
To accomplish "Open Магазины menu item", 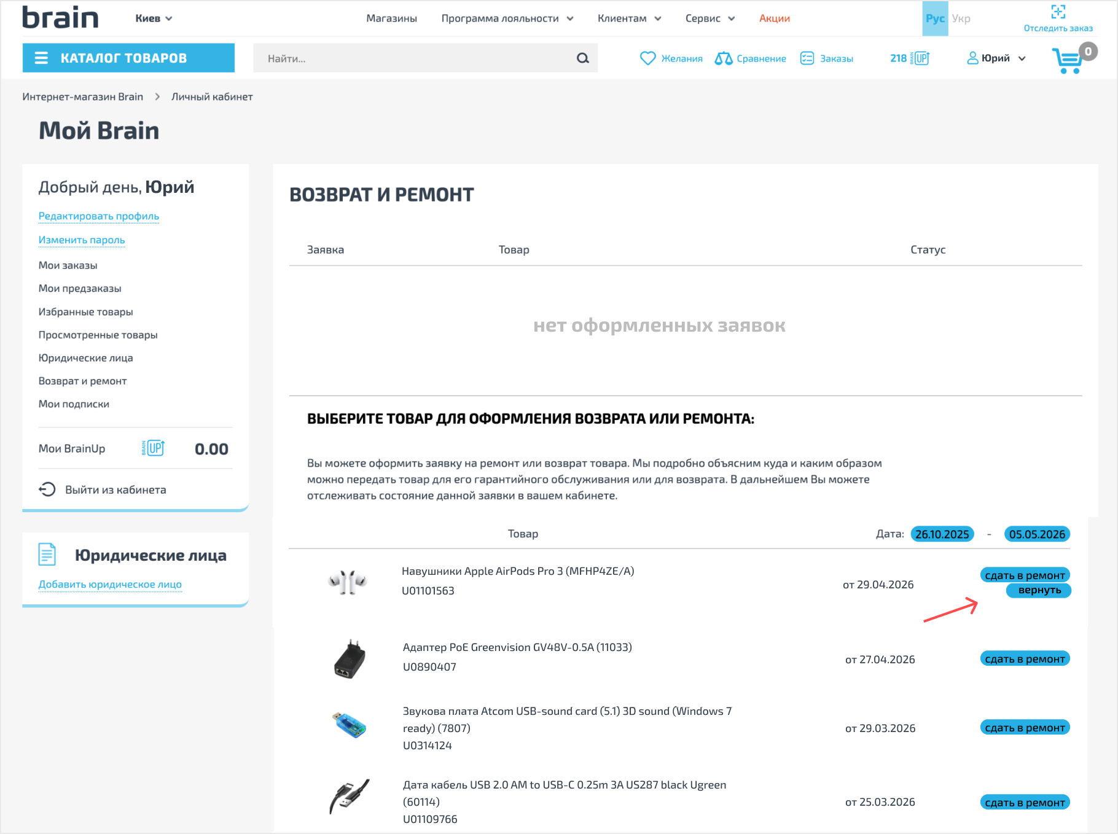I will pyautogui.click(x=391, y=18).
